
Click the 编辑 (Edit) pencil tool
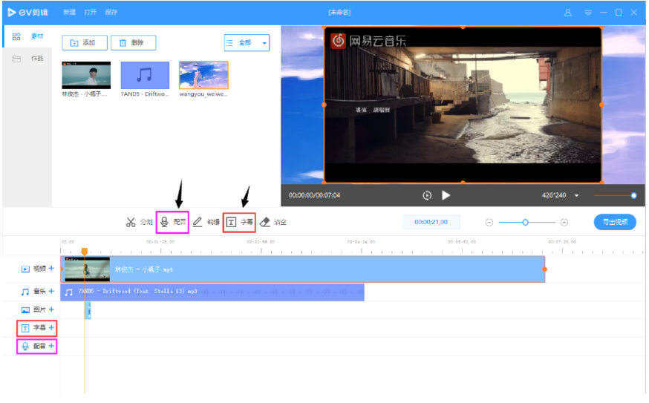coord(206,222)
